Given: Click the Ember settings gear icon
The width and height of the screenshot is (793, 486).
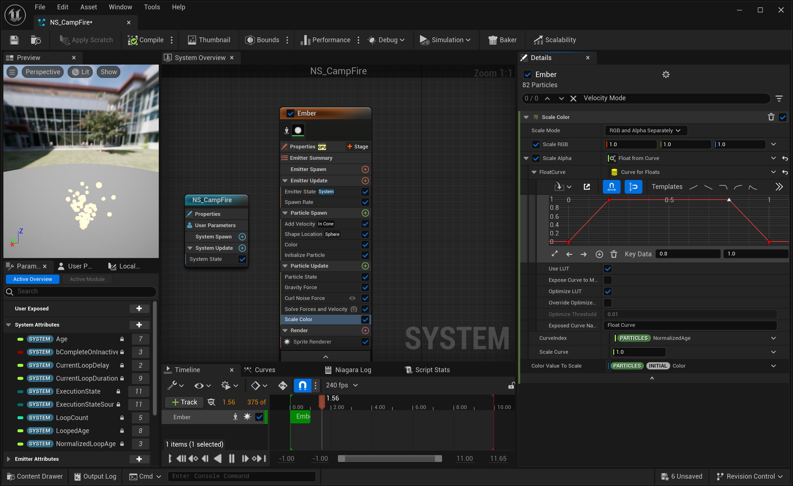Looking at the screenshot, I should pos(666,74).
